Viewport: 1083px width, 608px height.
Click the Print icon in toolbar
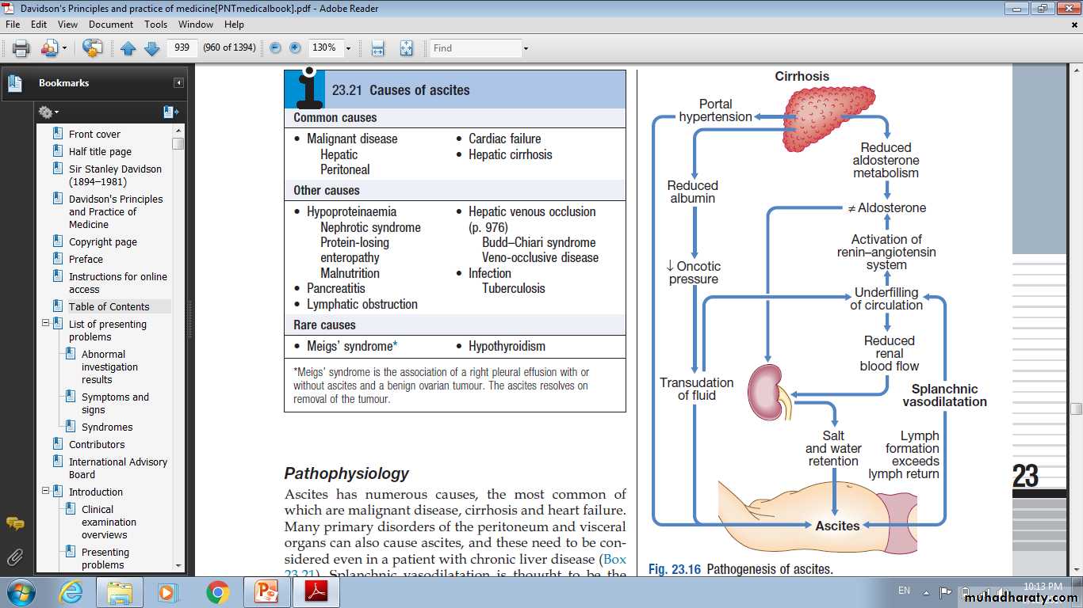(21, 48)
